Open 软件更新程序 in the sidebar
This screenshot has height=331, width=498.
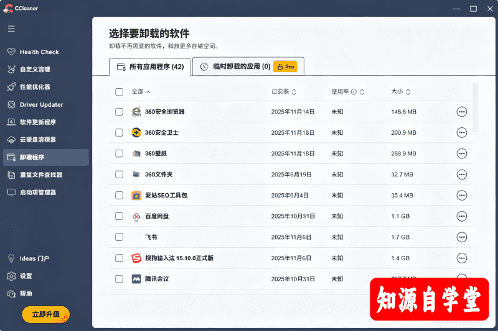(x=32, y=122)
